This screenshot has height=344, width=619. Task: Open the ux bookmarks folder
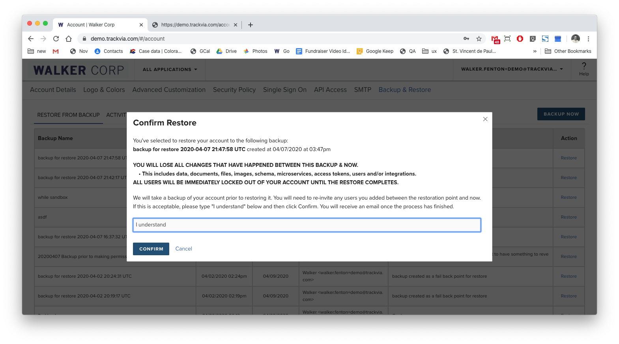pos(430,51)
